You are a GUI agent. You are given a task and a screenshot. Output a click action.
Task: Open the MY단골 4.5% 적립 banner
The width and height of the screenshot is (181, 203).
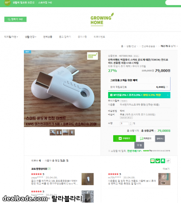[x=139, y=95]
